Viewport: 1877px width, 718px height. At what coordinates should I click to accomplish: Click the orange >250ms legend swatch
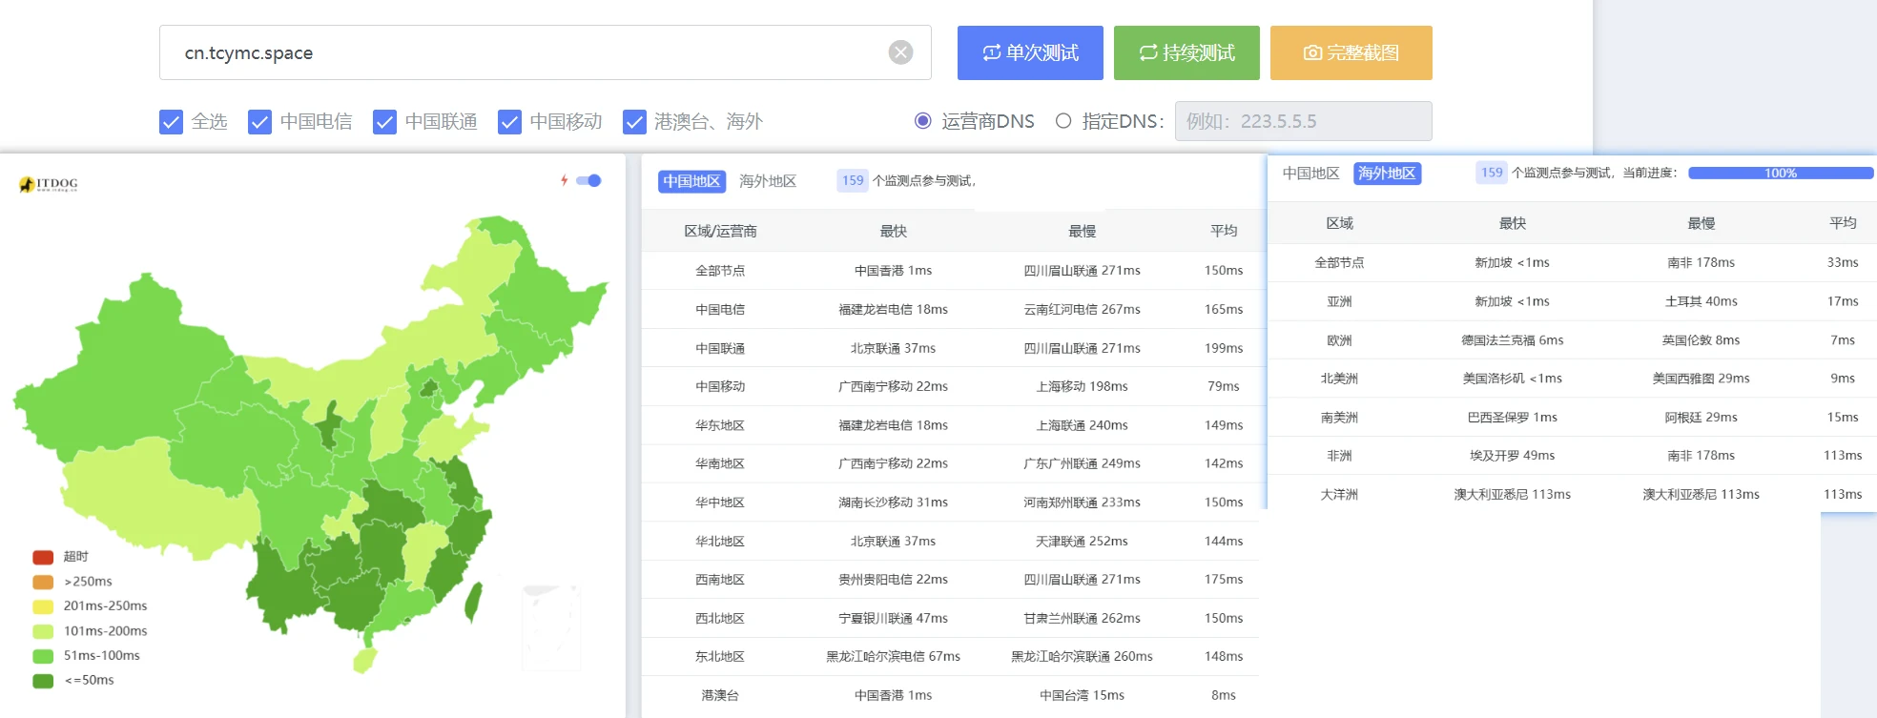43,582
